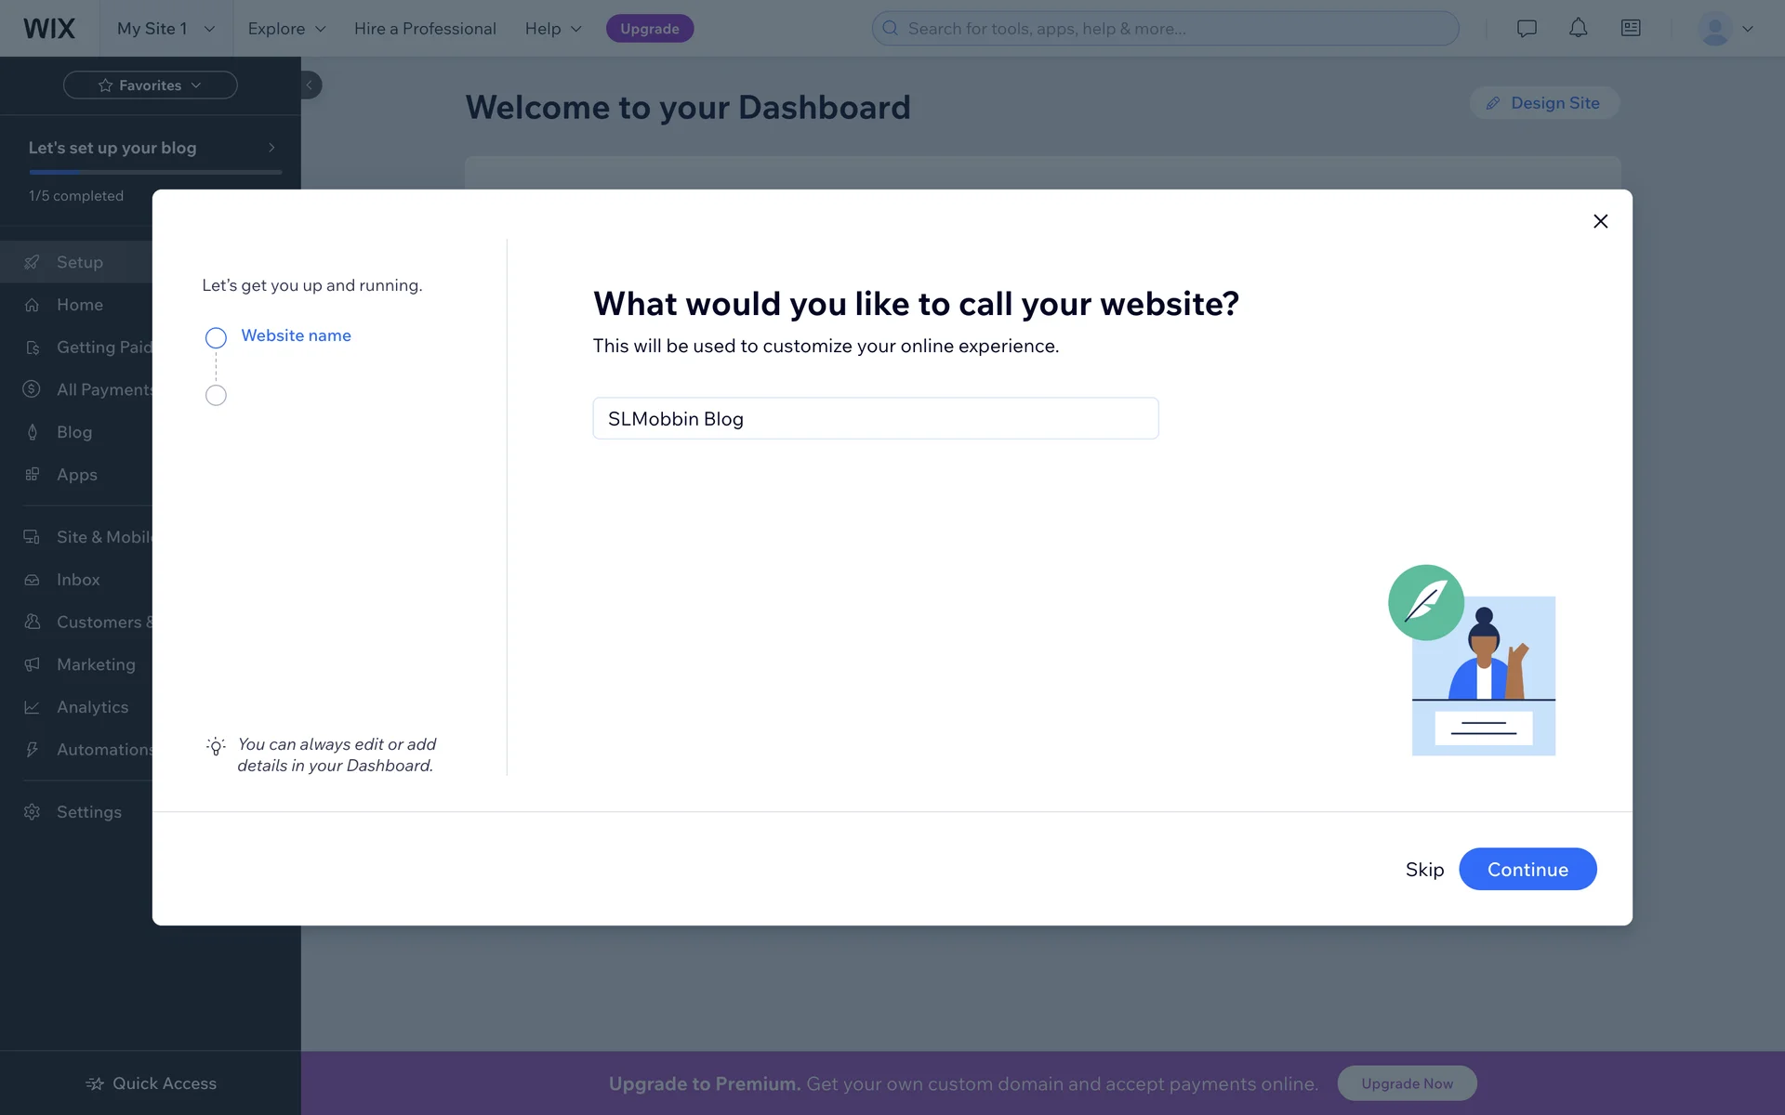
Task: Open the Help menu
Action: (553, 28)
